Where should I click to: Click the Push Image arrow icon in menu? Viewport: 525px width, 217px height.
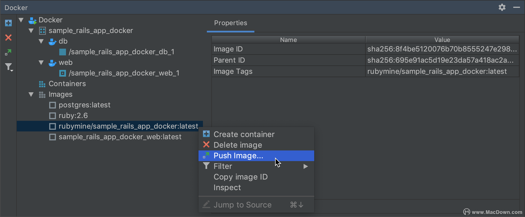pos(206,155)
